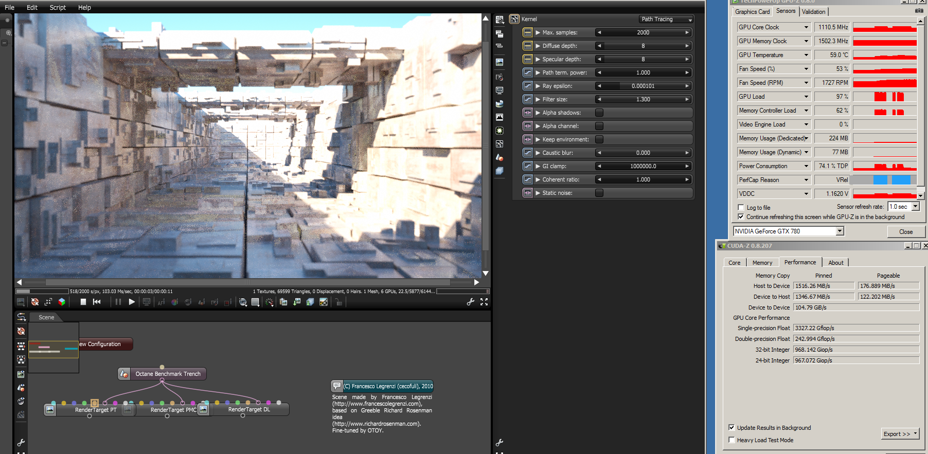This screenshot has width=928, height=454.
Task: Click the Octane Benchmark Trench node icon
Action: click(124, 374)
